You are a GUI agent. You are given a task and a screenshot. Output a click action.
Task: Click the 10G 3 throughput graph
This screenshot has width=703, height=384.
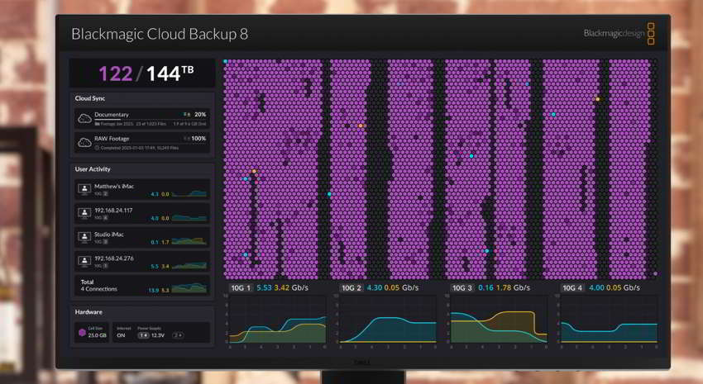click(x=499, y=320)
